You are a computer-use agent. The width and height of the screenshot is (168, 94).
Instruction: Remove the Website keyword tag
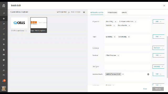pyautogui.click(x=114, y=26)
